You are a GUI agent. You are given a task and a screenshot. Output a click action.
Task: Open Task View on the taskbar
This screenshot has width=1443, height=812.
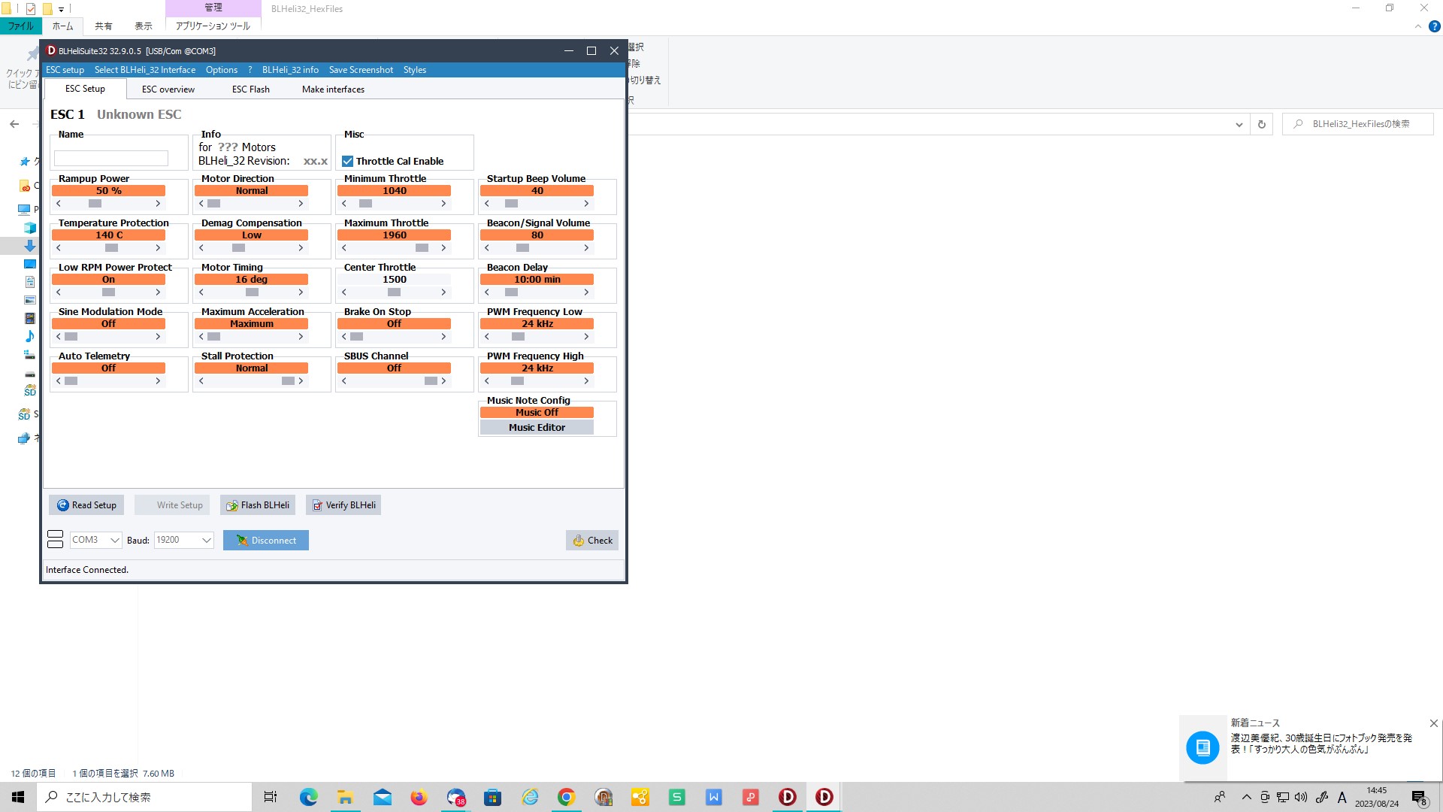pyautogui.click(x=271, y=797)
